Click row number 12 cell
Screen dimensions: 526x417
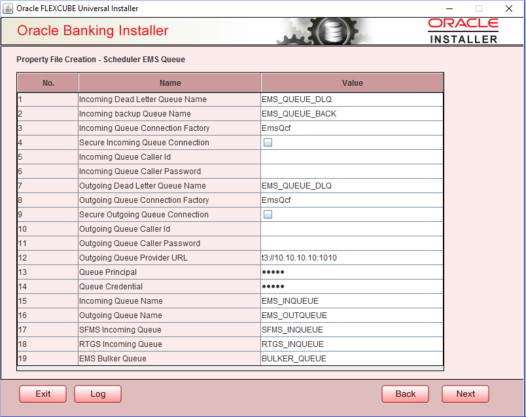(48, 258)
